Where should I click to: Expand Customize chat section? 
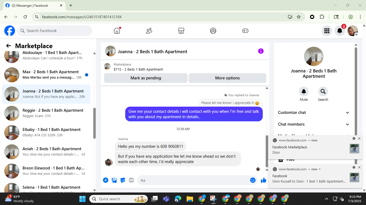click(x=314, y=113)
